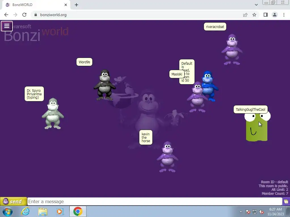Expand the tab search dropdown arrow
290x217 pixels.
click(x=256, y=5)
